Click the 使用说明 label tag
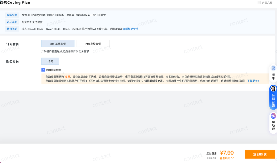Screen dimensions: 277x163 pyautogui.click(x=12, y=29)
